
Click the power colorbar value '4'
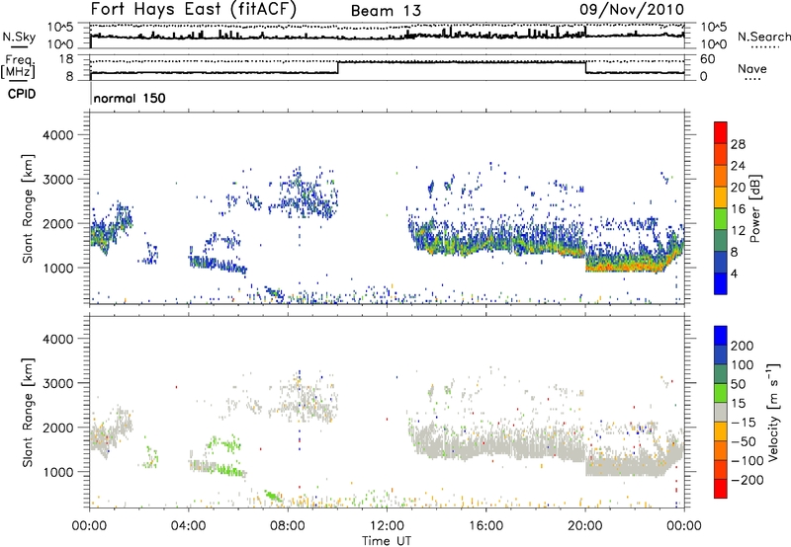(x=734, y=274)
